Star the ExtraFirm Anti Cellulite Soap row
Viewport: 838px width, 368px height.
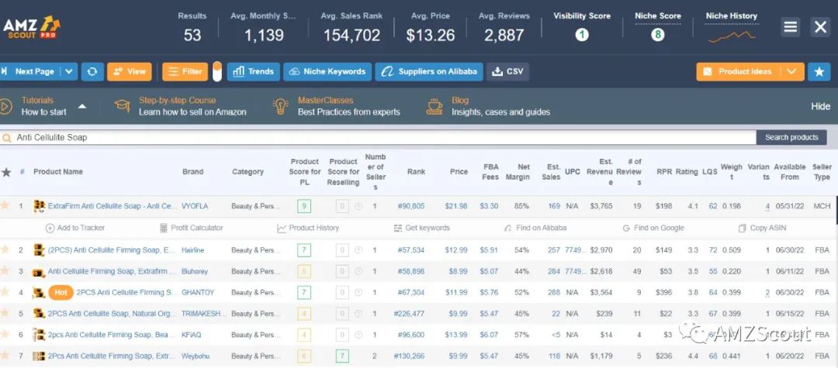click(5, 206)
